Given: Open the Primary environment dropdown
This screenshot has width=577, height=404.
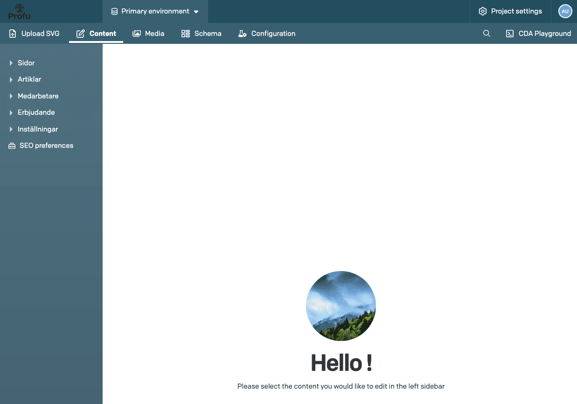Looking at the screenshot, I should (155, 11).
